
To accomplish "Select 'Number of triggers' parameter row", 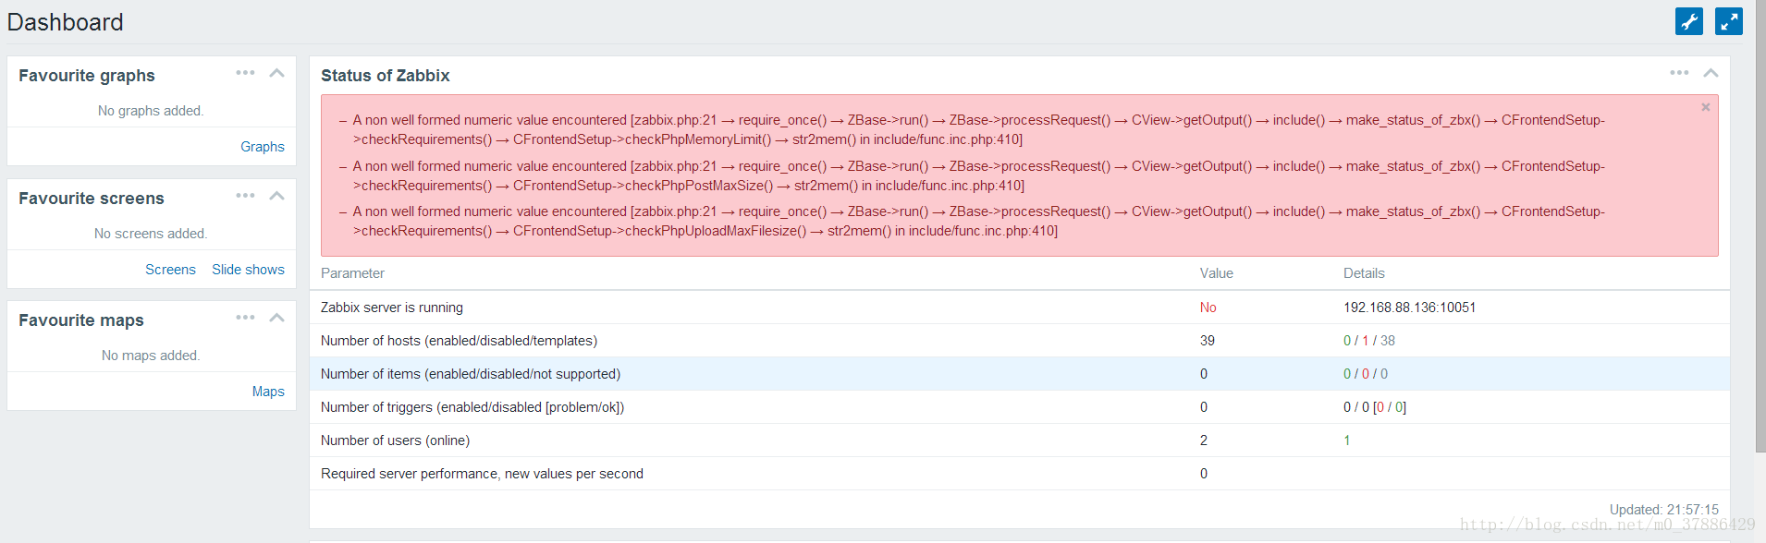I will click(x=1019, y=407).
